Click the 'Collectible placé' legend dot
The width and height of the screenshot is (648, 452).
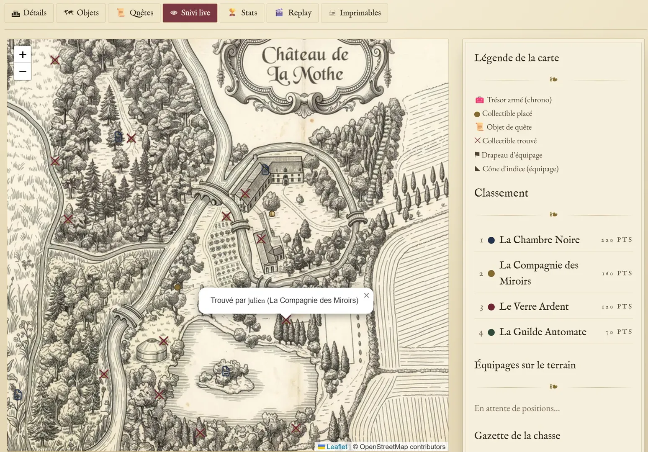pyautogui.click(x=477, y=114)
